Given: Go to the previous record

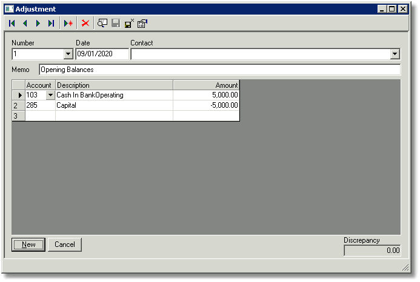Looking at the screenshot, I should point(25,24).
